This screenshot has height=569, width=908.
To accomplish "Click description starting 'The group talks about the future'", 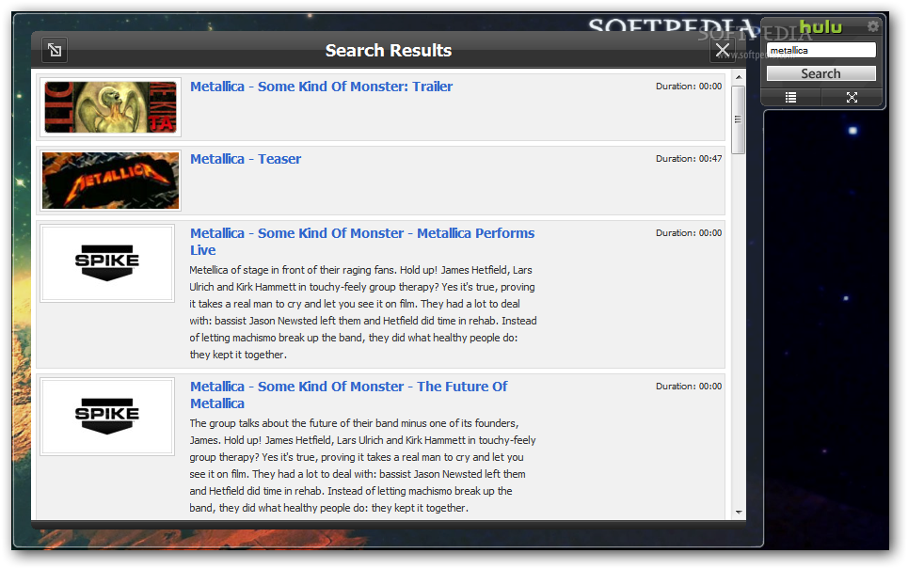I will [x=363, y=466].
